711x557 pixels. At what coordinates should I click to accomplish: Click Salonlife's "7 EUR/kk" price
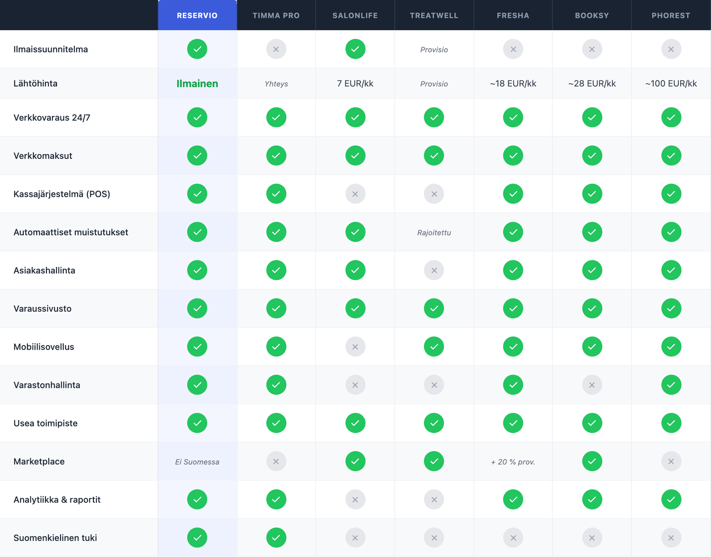(355, 84)
